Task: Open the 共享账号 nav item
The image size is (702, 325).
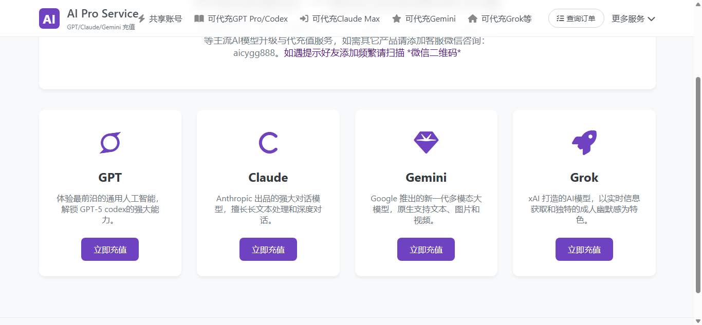Action: [x=160, y=18]
